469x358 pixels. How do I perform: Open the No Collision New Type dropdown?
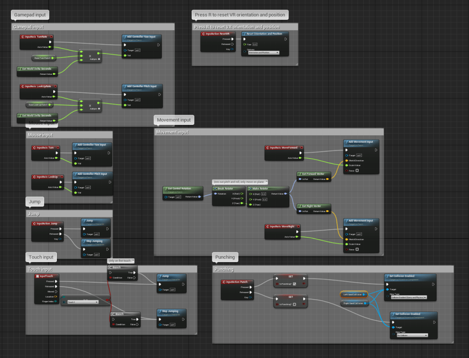[x=412, y=336]
